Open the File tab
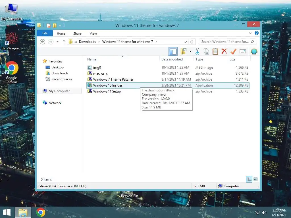The width and height of the screenshot is (291, 218). pyautogui.click(x=45, y=33)
